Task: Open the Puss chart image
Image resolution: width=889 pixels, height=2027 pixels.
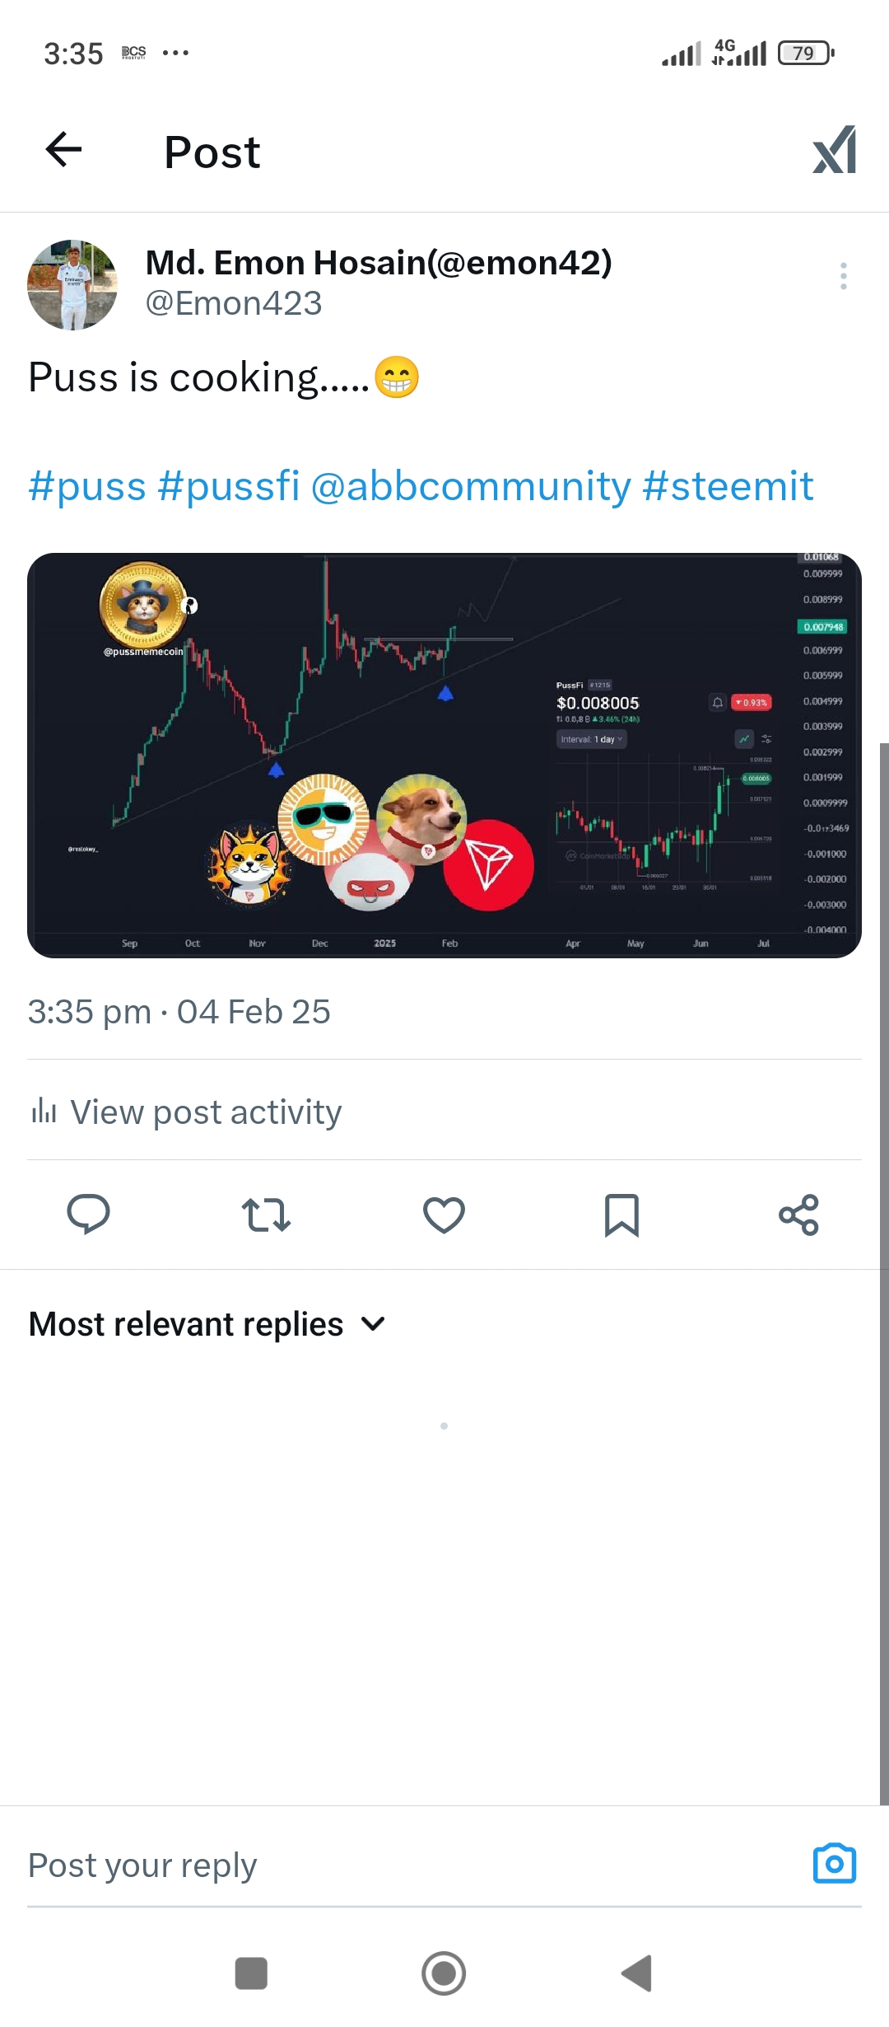Action: [x=444, y=755]
